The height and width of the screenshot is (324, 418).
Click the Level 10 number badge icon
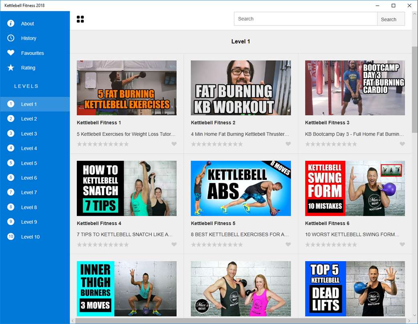(11, 236)
